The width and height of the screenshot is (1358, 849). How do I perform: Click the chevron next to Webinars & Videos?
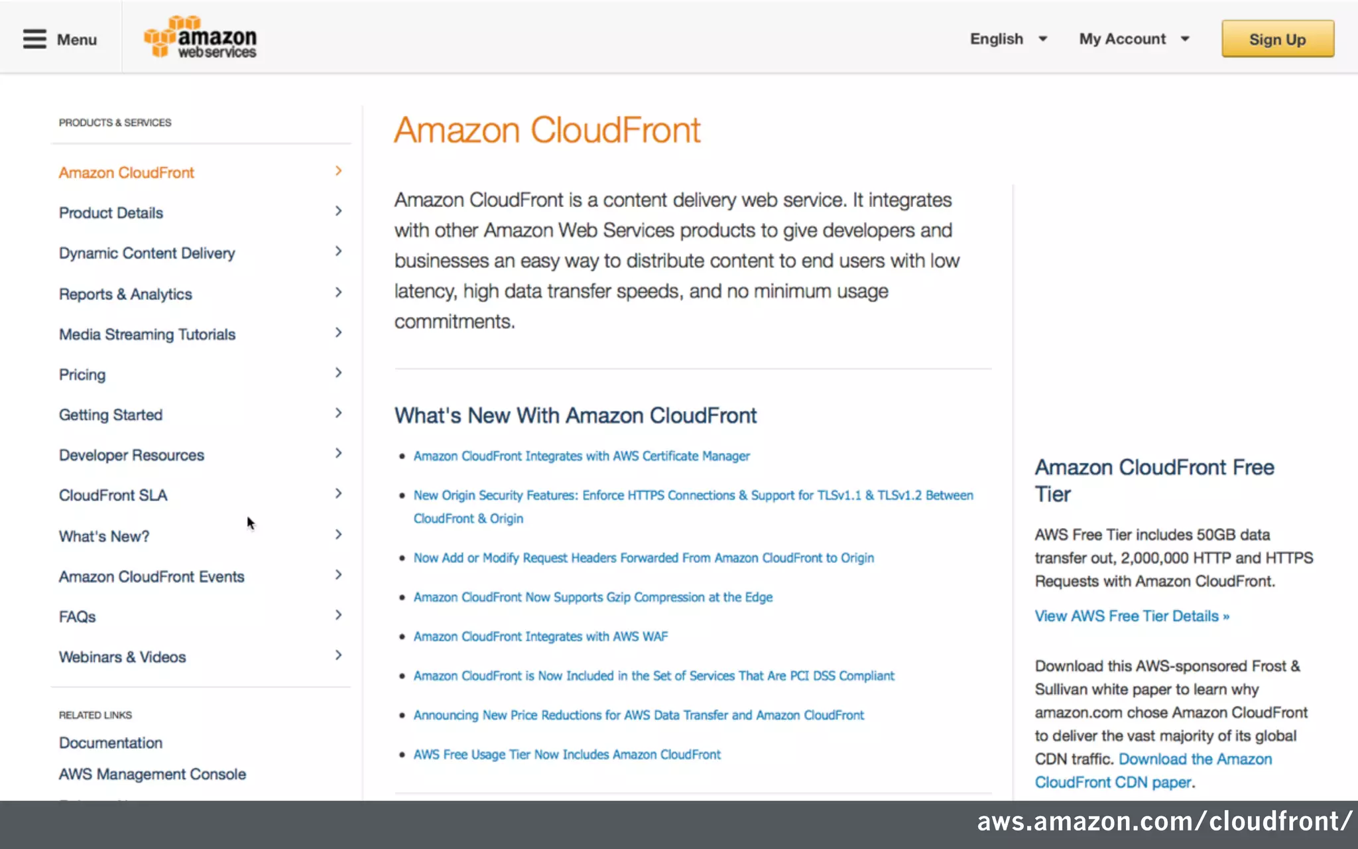pos(338,655)
